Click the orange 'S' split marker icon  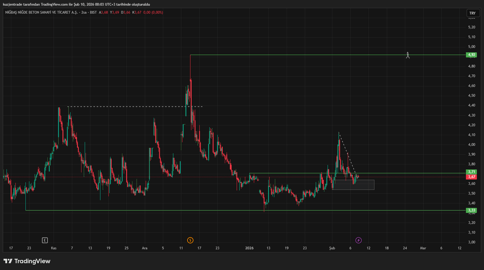190,240
